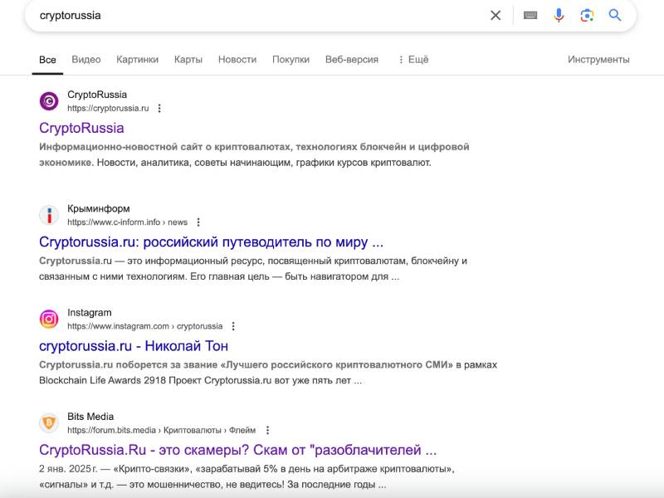Image resolution: width=664 pixels, height=498 pixels.
Task: Open options menu for Instagram result
Action: coord(233,326)
